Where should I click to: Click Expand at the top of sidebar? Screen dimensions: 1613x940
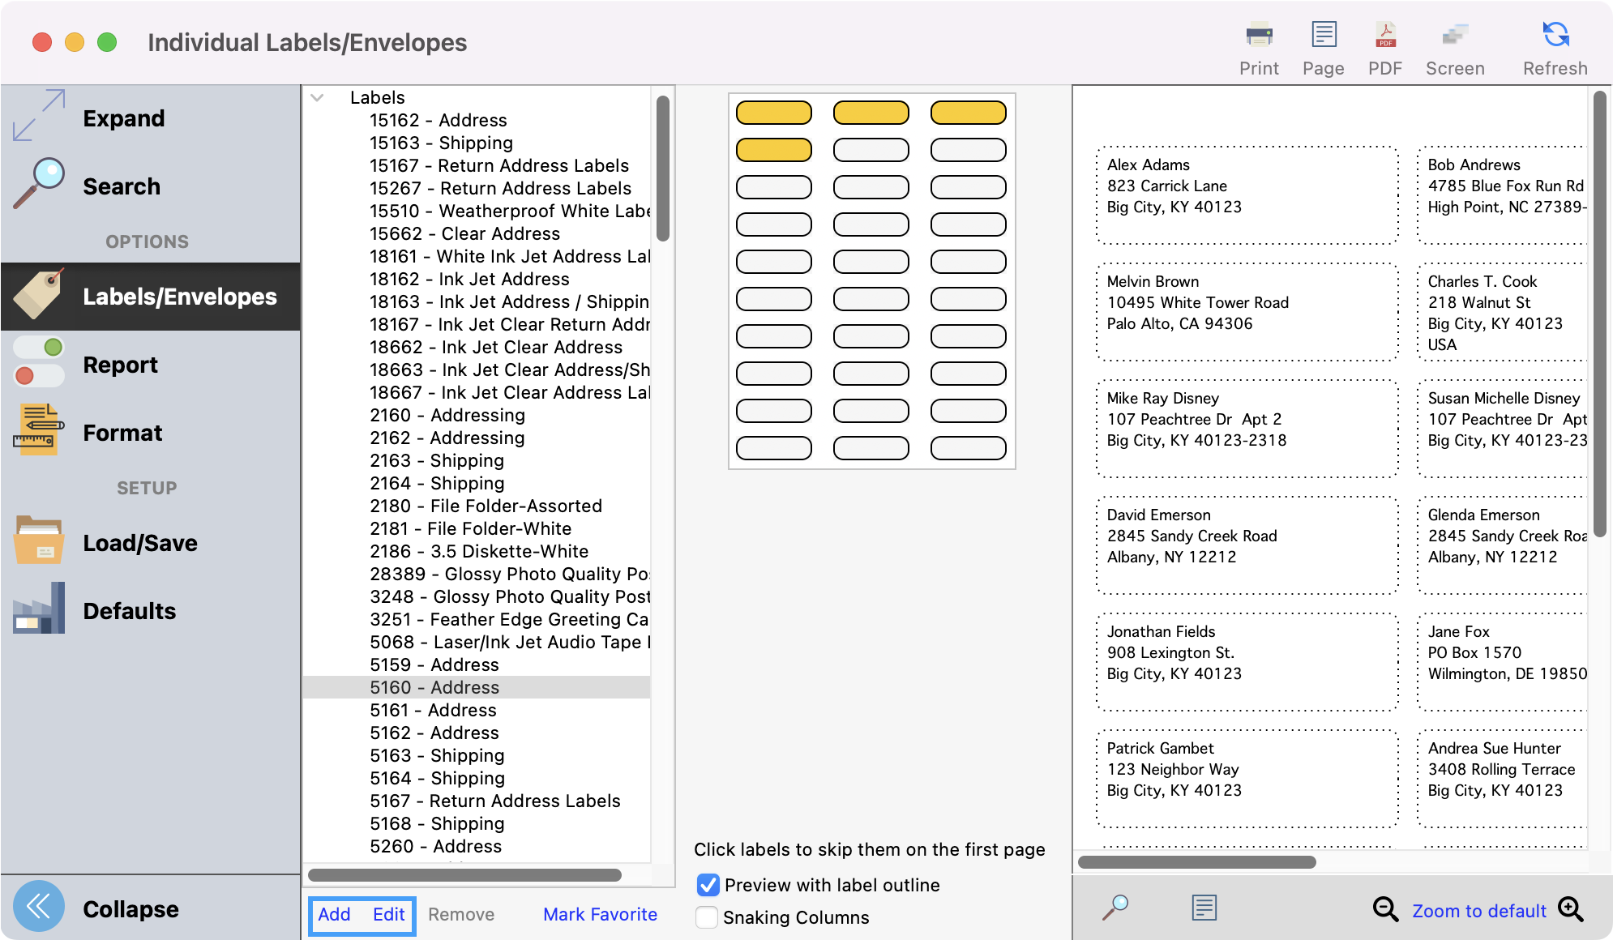point(123,118)
